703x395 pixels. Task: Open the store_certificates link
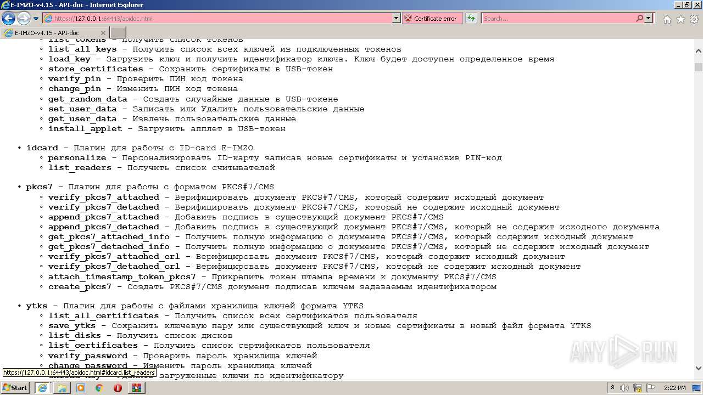point(96,69)
